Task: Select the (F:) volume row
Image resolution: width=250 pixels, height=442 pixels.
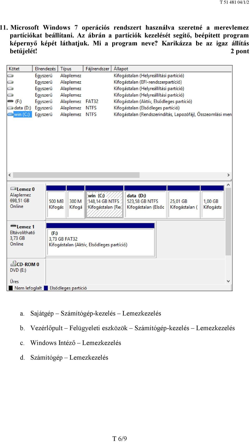Action: click(x=119, y=101)
